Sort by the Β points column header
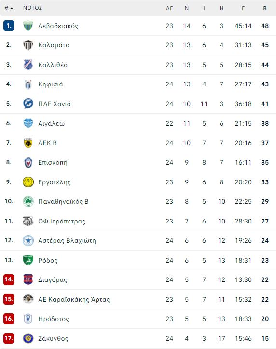The width and height of the screenshot is (276, 349). point(265,8)
